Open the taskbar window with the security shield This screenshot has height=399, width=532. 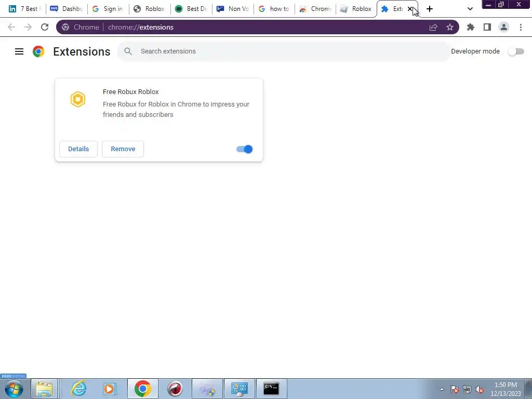click(207, 389)
